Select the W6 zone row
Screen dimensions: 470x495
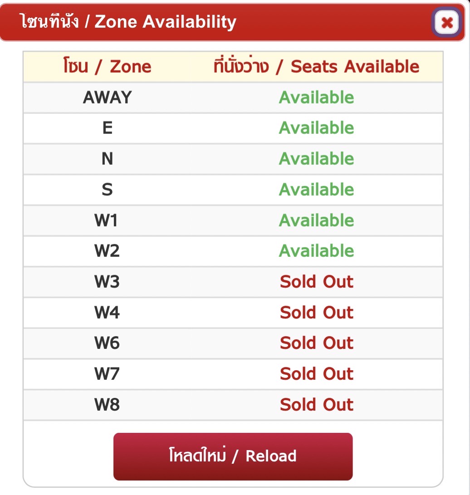click(107, 343)
